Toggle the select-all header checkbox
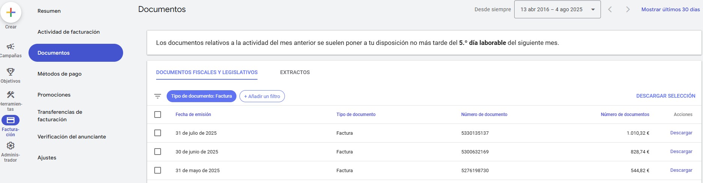 click(x=158, y=115)
